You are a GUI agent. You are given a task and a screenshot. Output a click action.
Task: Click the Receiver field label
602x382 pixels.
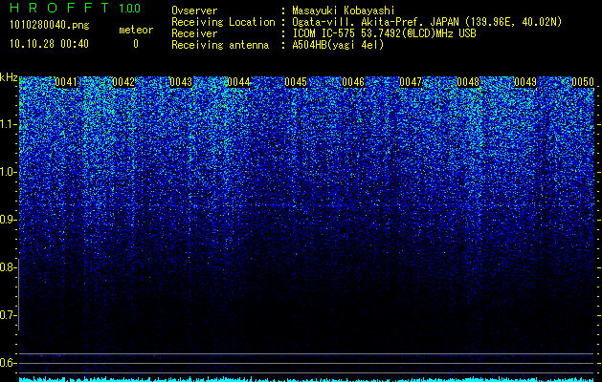194,33
